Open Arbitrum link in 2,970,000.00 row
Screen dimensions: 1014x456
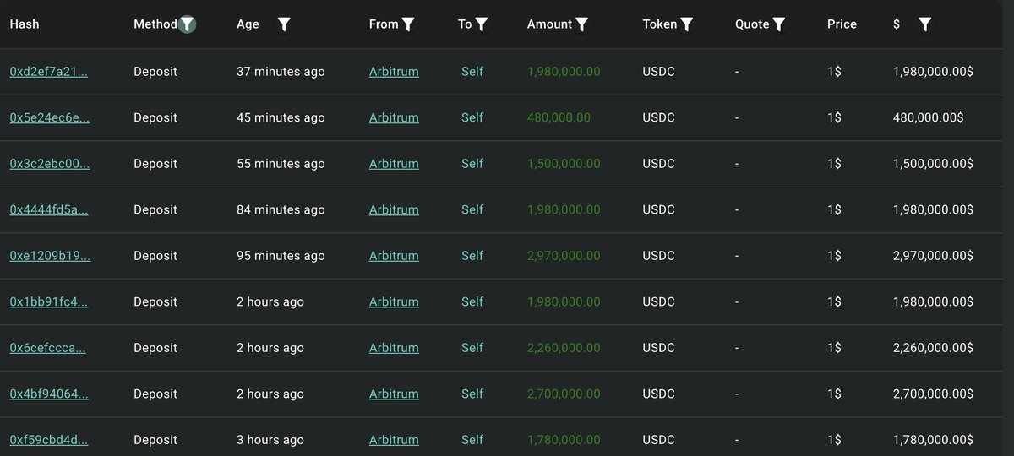394,256
